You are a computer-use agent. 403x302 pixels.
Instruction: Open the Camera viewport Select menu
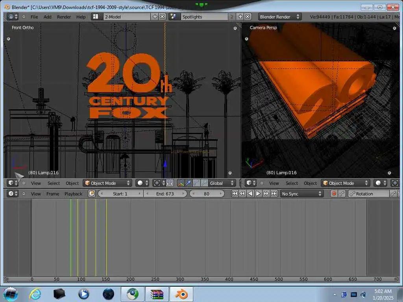pyautogui.click(x=292, y=183)
